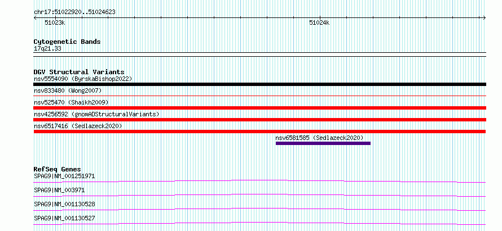This screenshot has width=502, height=231.
Task: Click the ruler's right arrow end
Action: pyautogui.click(x=484, y=17)
